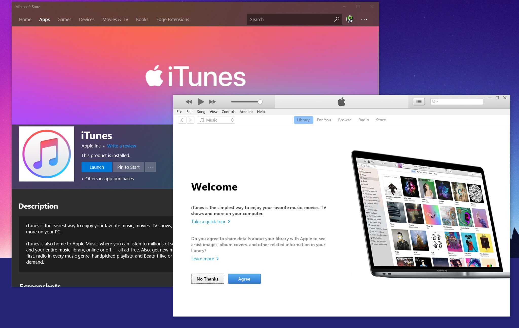Viewport: 519px width, 328px height.
Task: Click the Agree button in iTunes welcome dialog
Action: pos(244,279)
